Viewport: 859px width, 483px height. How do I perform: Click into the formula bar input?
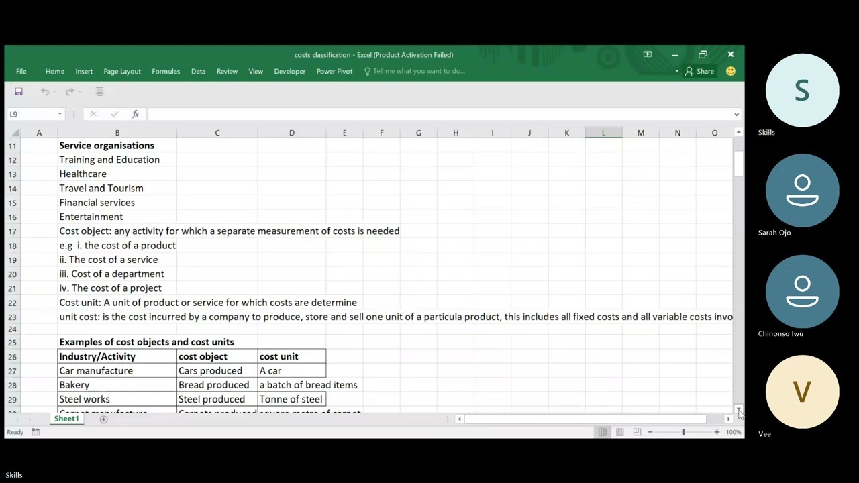coord(439,114)
